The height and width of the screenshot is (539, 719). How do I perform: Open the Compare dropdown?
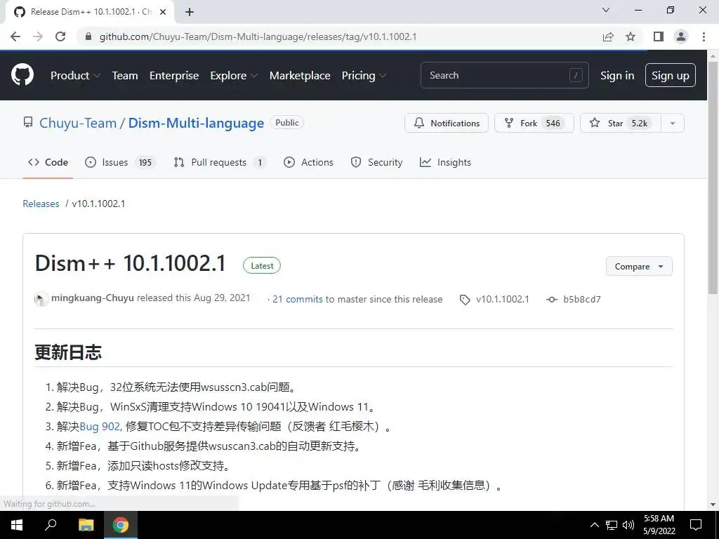(639, 266)
